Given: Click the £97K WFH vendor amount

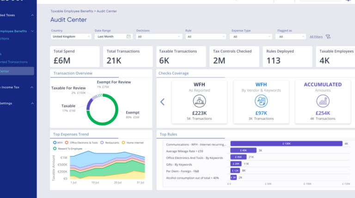Looking at the screenshot, I should point(261,113).
